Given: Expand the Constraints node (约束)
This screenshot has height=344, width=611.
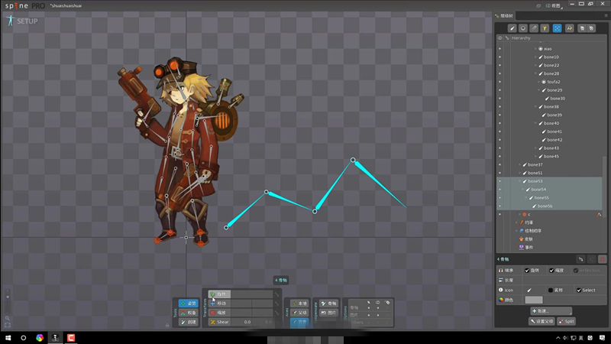Looking at the screenshot, I should 517,222.
